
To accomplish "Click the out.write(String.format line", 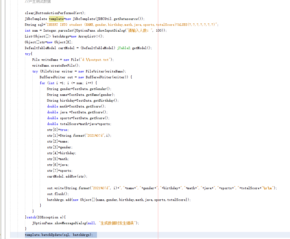I will pyautogui.click(x=162, y=188).
